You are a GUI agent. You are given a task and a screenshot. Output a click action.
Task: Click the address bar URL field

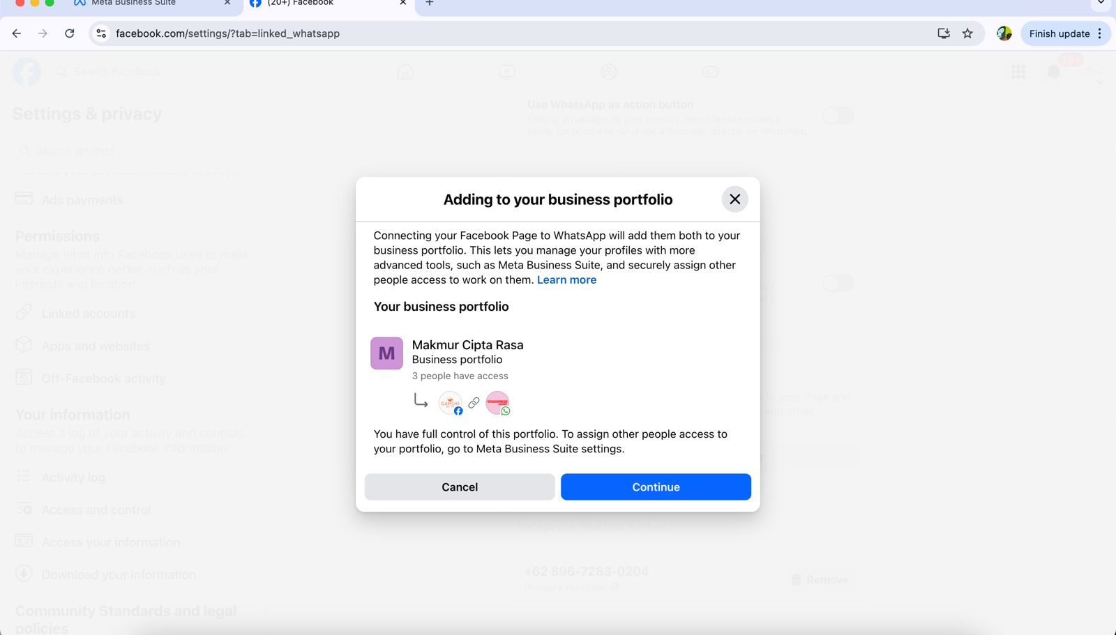click(x=488, y=33)
